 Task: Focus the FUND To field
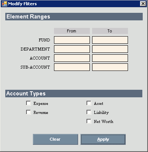[x=110, y=40]
